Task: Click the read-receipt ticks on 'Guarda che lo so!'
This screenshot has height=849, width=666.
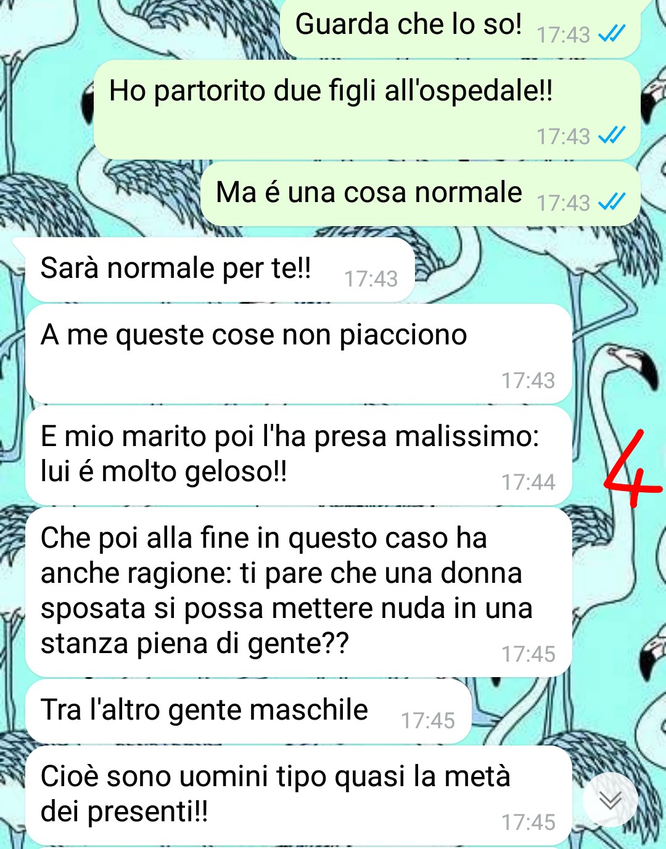Action: click(x=612, y=33)
